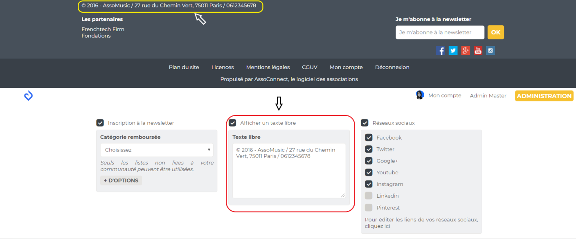Toggle Afficher un texte libre checkbox
The width and height of the screenshot is (576, 239).
pyautogui.click(x=232, y=123)
